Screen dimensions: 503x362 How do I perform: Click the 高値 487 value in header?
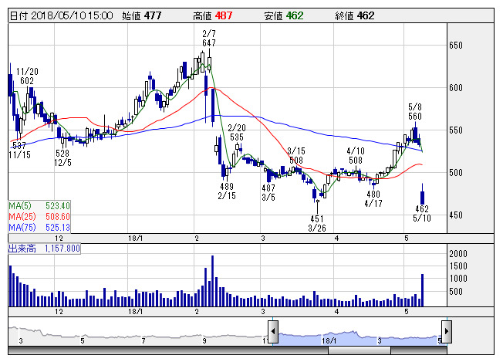[x=224, y=15]
